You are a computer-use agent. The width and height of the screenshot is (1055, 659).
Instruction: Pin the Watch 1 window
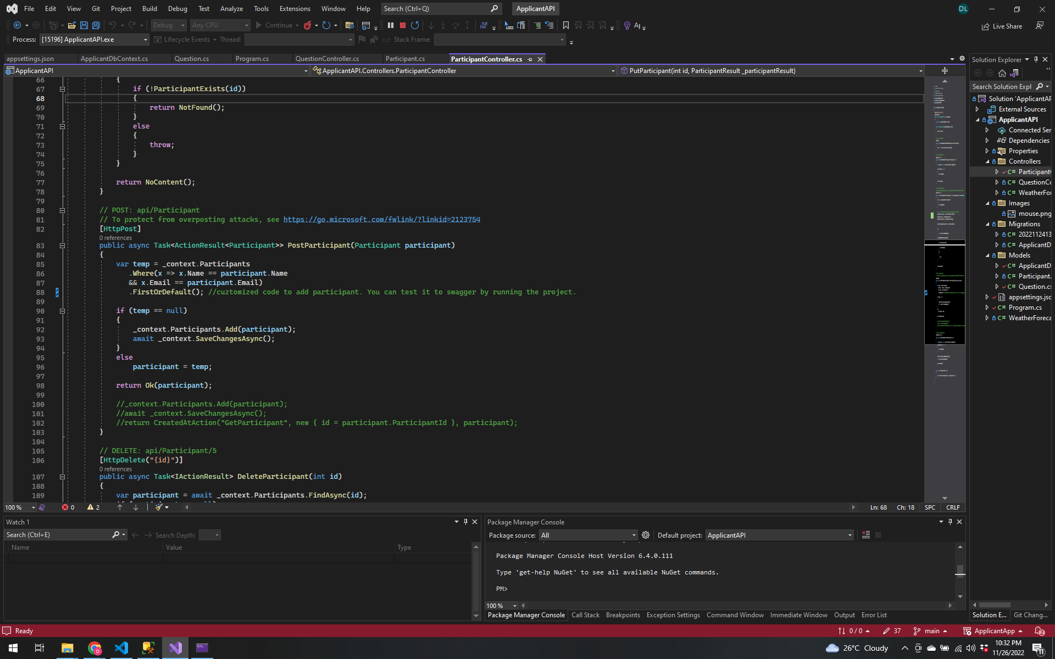pos(465,522)
